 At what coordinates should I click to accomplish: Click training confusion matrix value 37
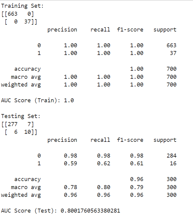[x=27, y=22]
